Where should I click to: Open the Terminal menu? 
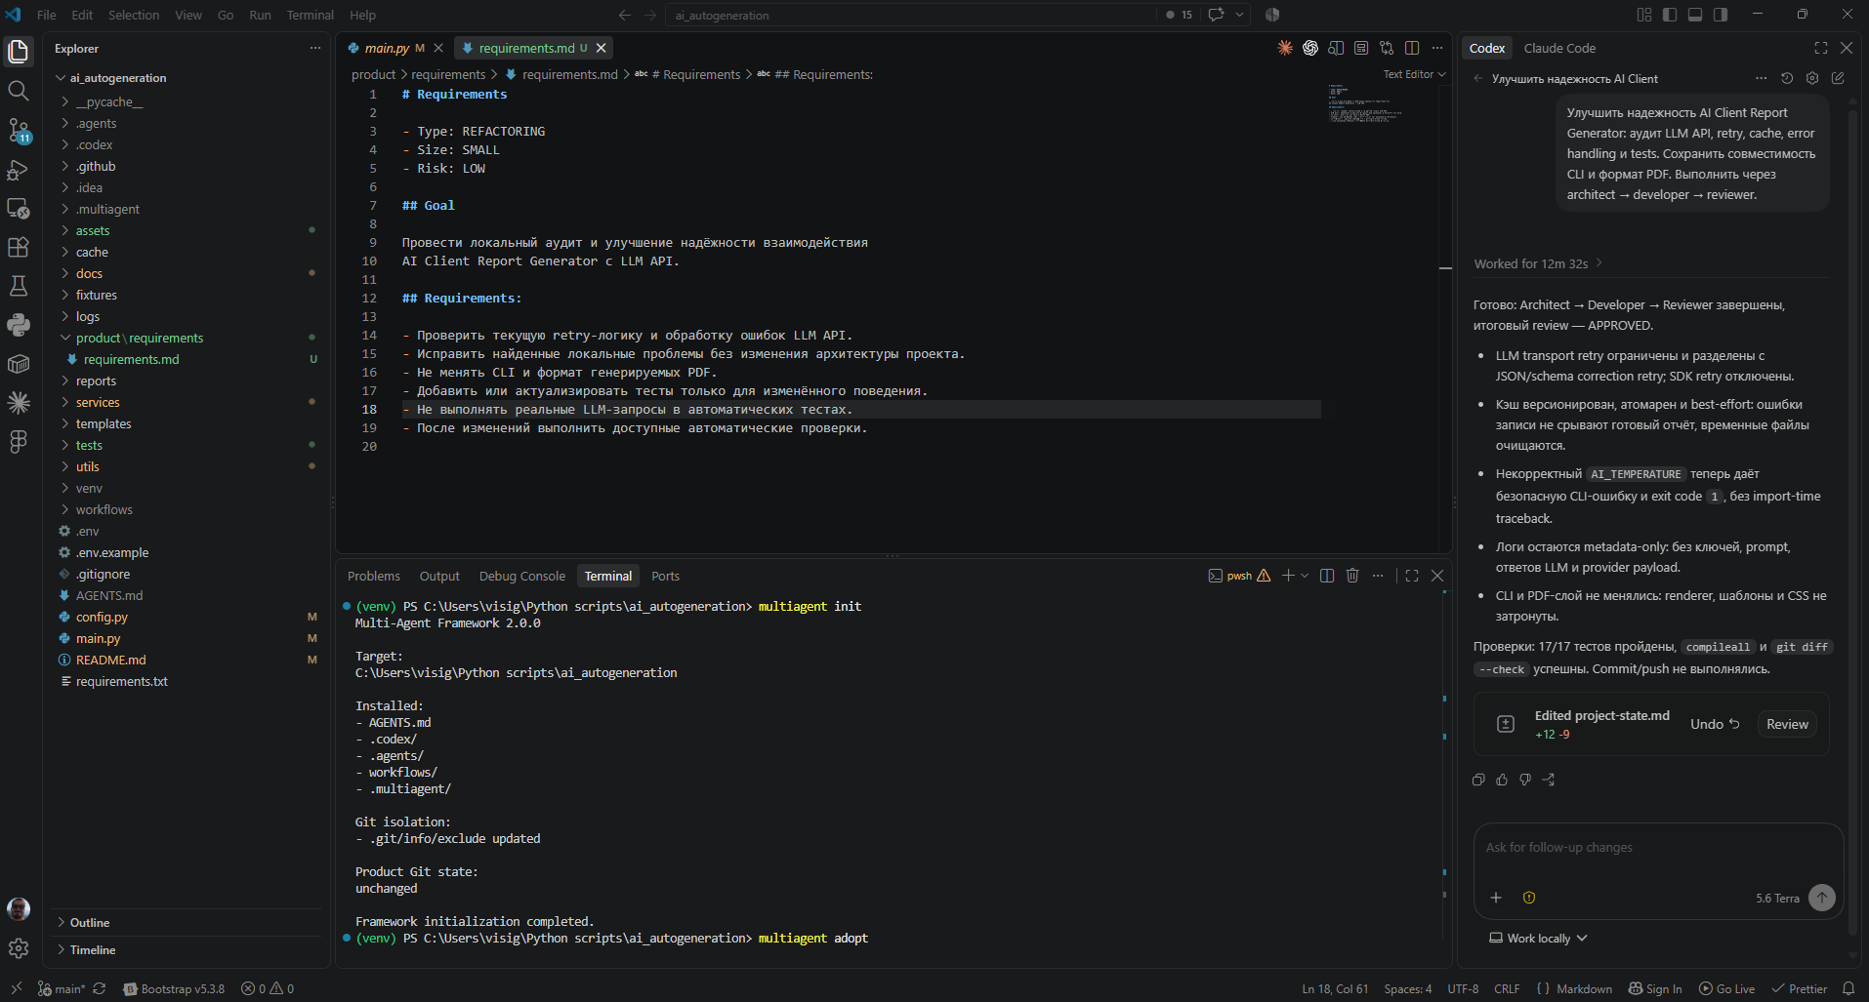tap(310, 15)
